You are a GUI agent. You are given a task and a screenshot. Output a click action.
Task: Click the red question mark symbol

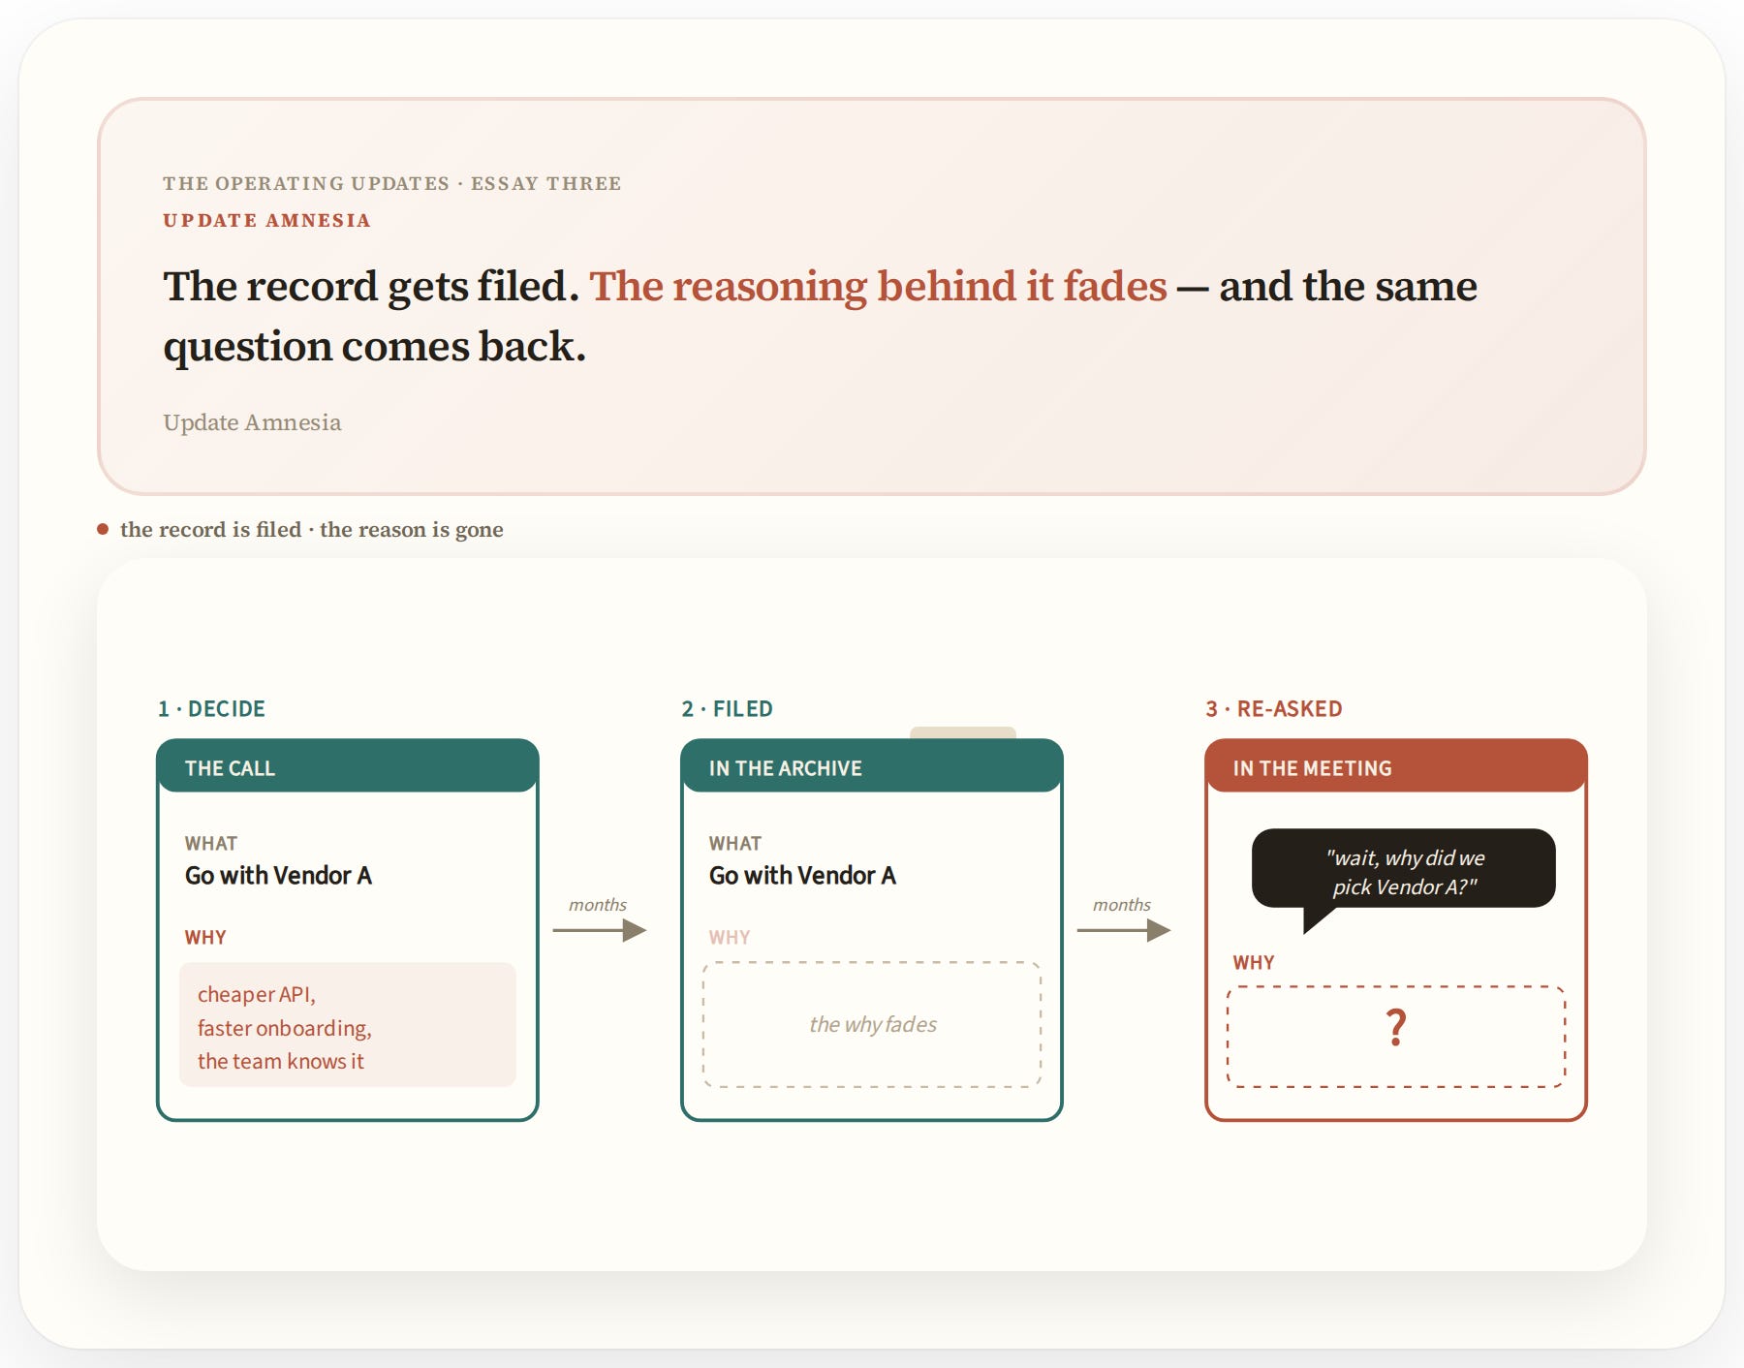point(1395,1027)
